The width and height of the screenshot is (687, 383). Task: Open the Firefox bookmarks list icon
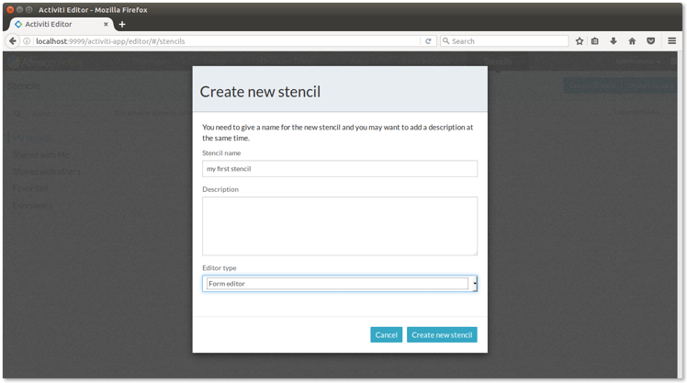595,41
